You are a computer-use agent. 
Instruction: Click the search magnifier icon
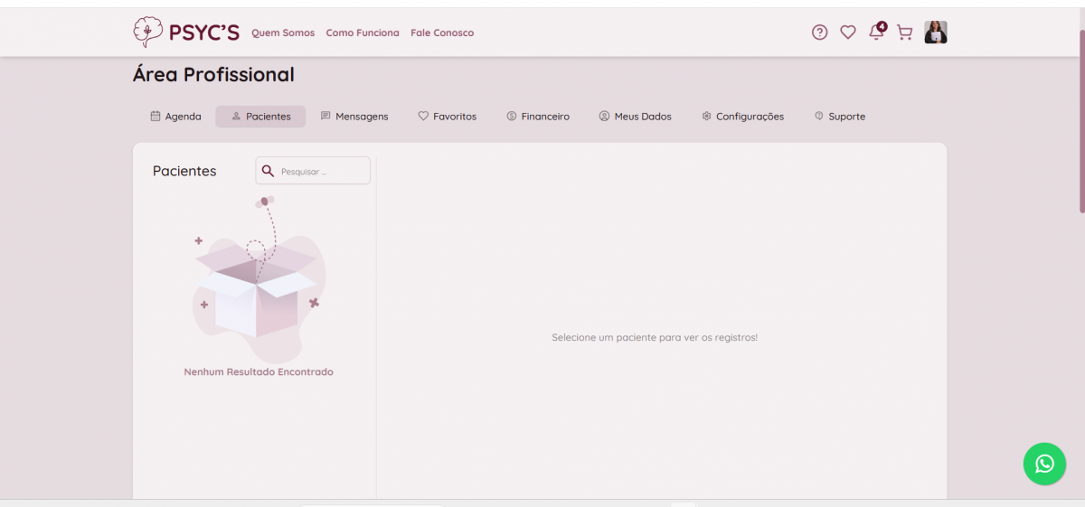pos(268,171)
